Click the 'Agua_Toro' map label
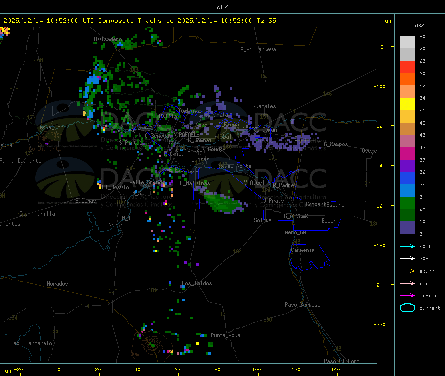 click(53, 127)
